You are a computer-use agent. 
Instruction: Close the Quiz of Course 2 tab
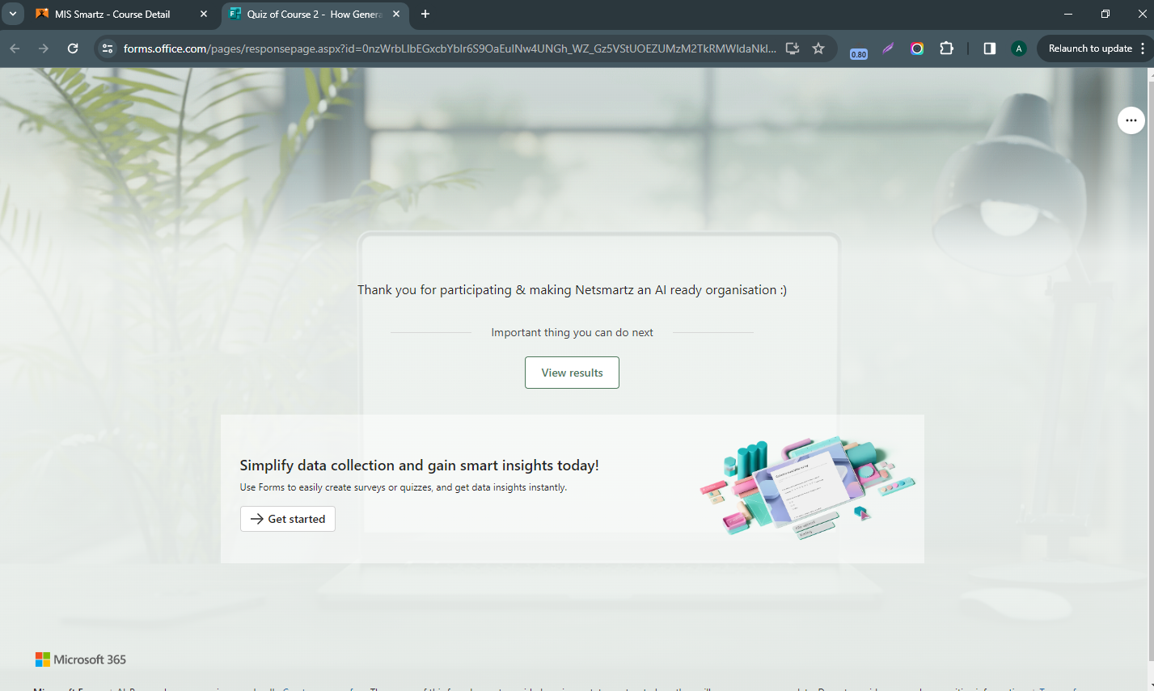tap(396, 15)
